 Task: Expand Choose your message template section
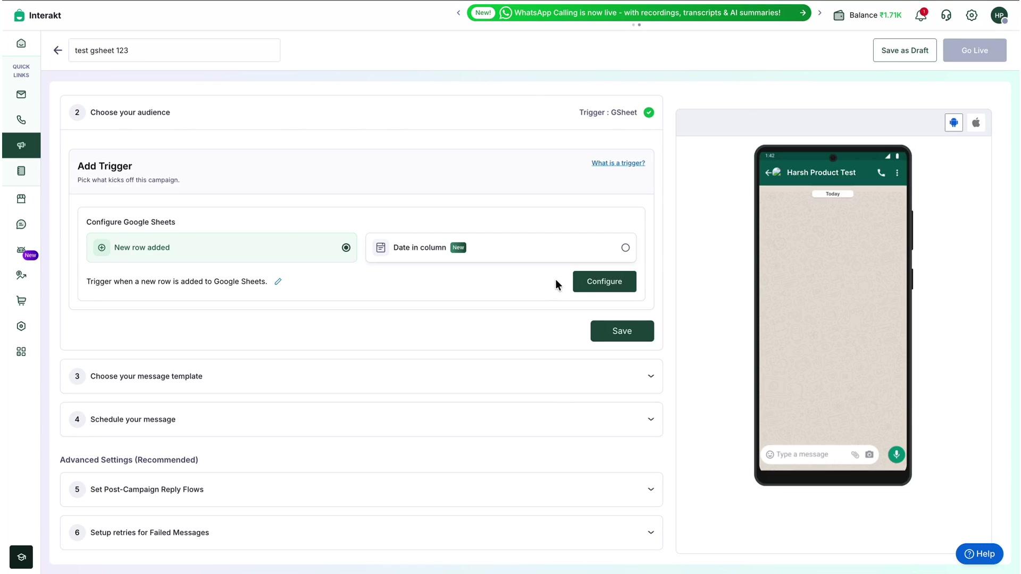pyautogui.click(x=362, y=376)
